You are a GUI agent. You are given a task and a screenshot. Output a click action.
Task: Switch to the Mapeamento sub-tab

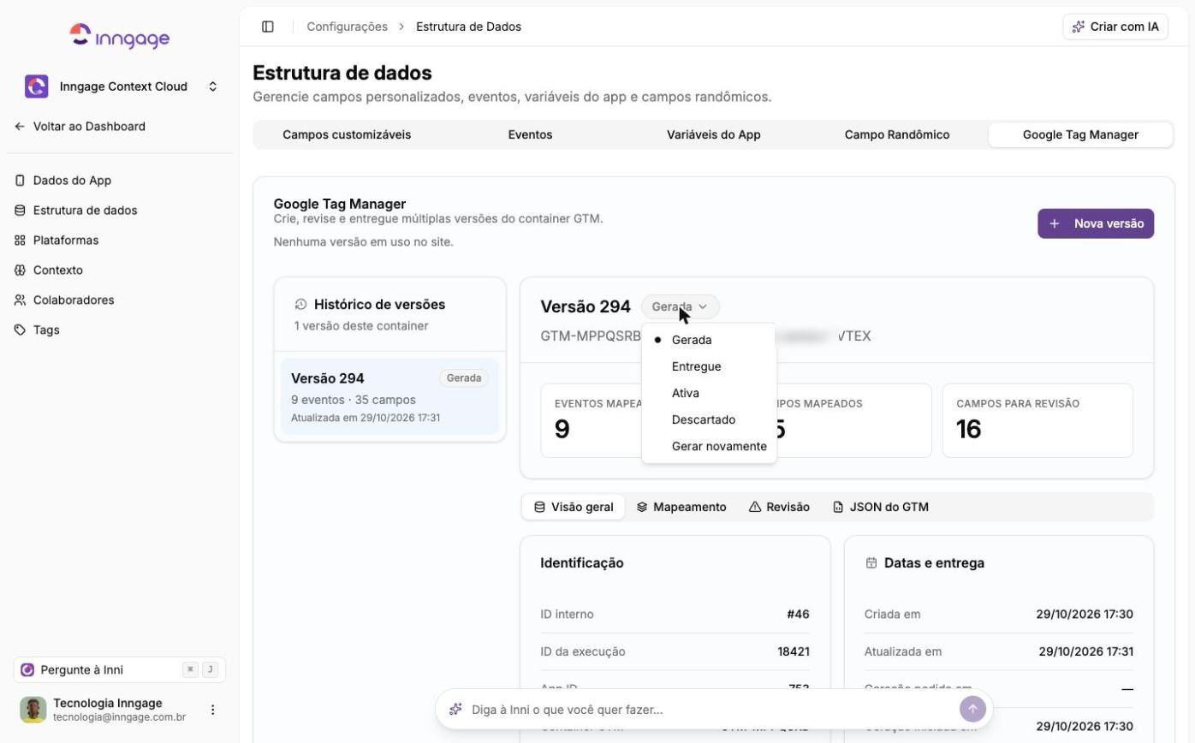tap(681, 507)
